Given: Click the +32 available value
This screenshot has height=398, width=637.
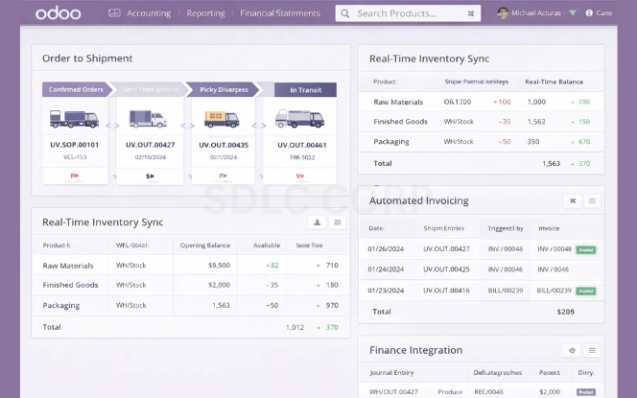Looking at the screenshot, I should tap(272, 266).
